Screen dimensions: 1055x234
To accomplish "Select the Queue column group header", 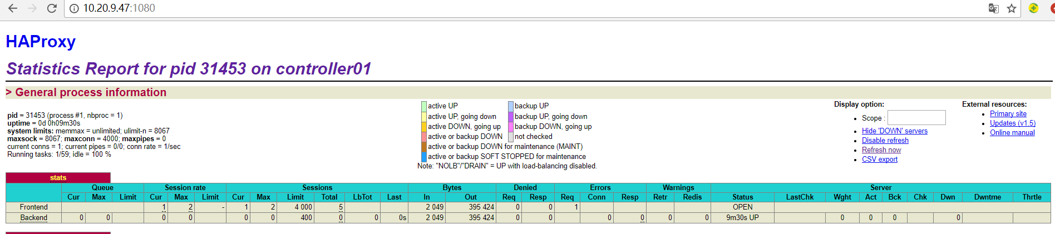I will tap(102, 187).
